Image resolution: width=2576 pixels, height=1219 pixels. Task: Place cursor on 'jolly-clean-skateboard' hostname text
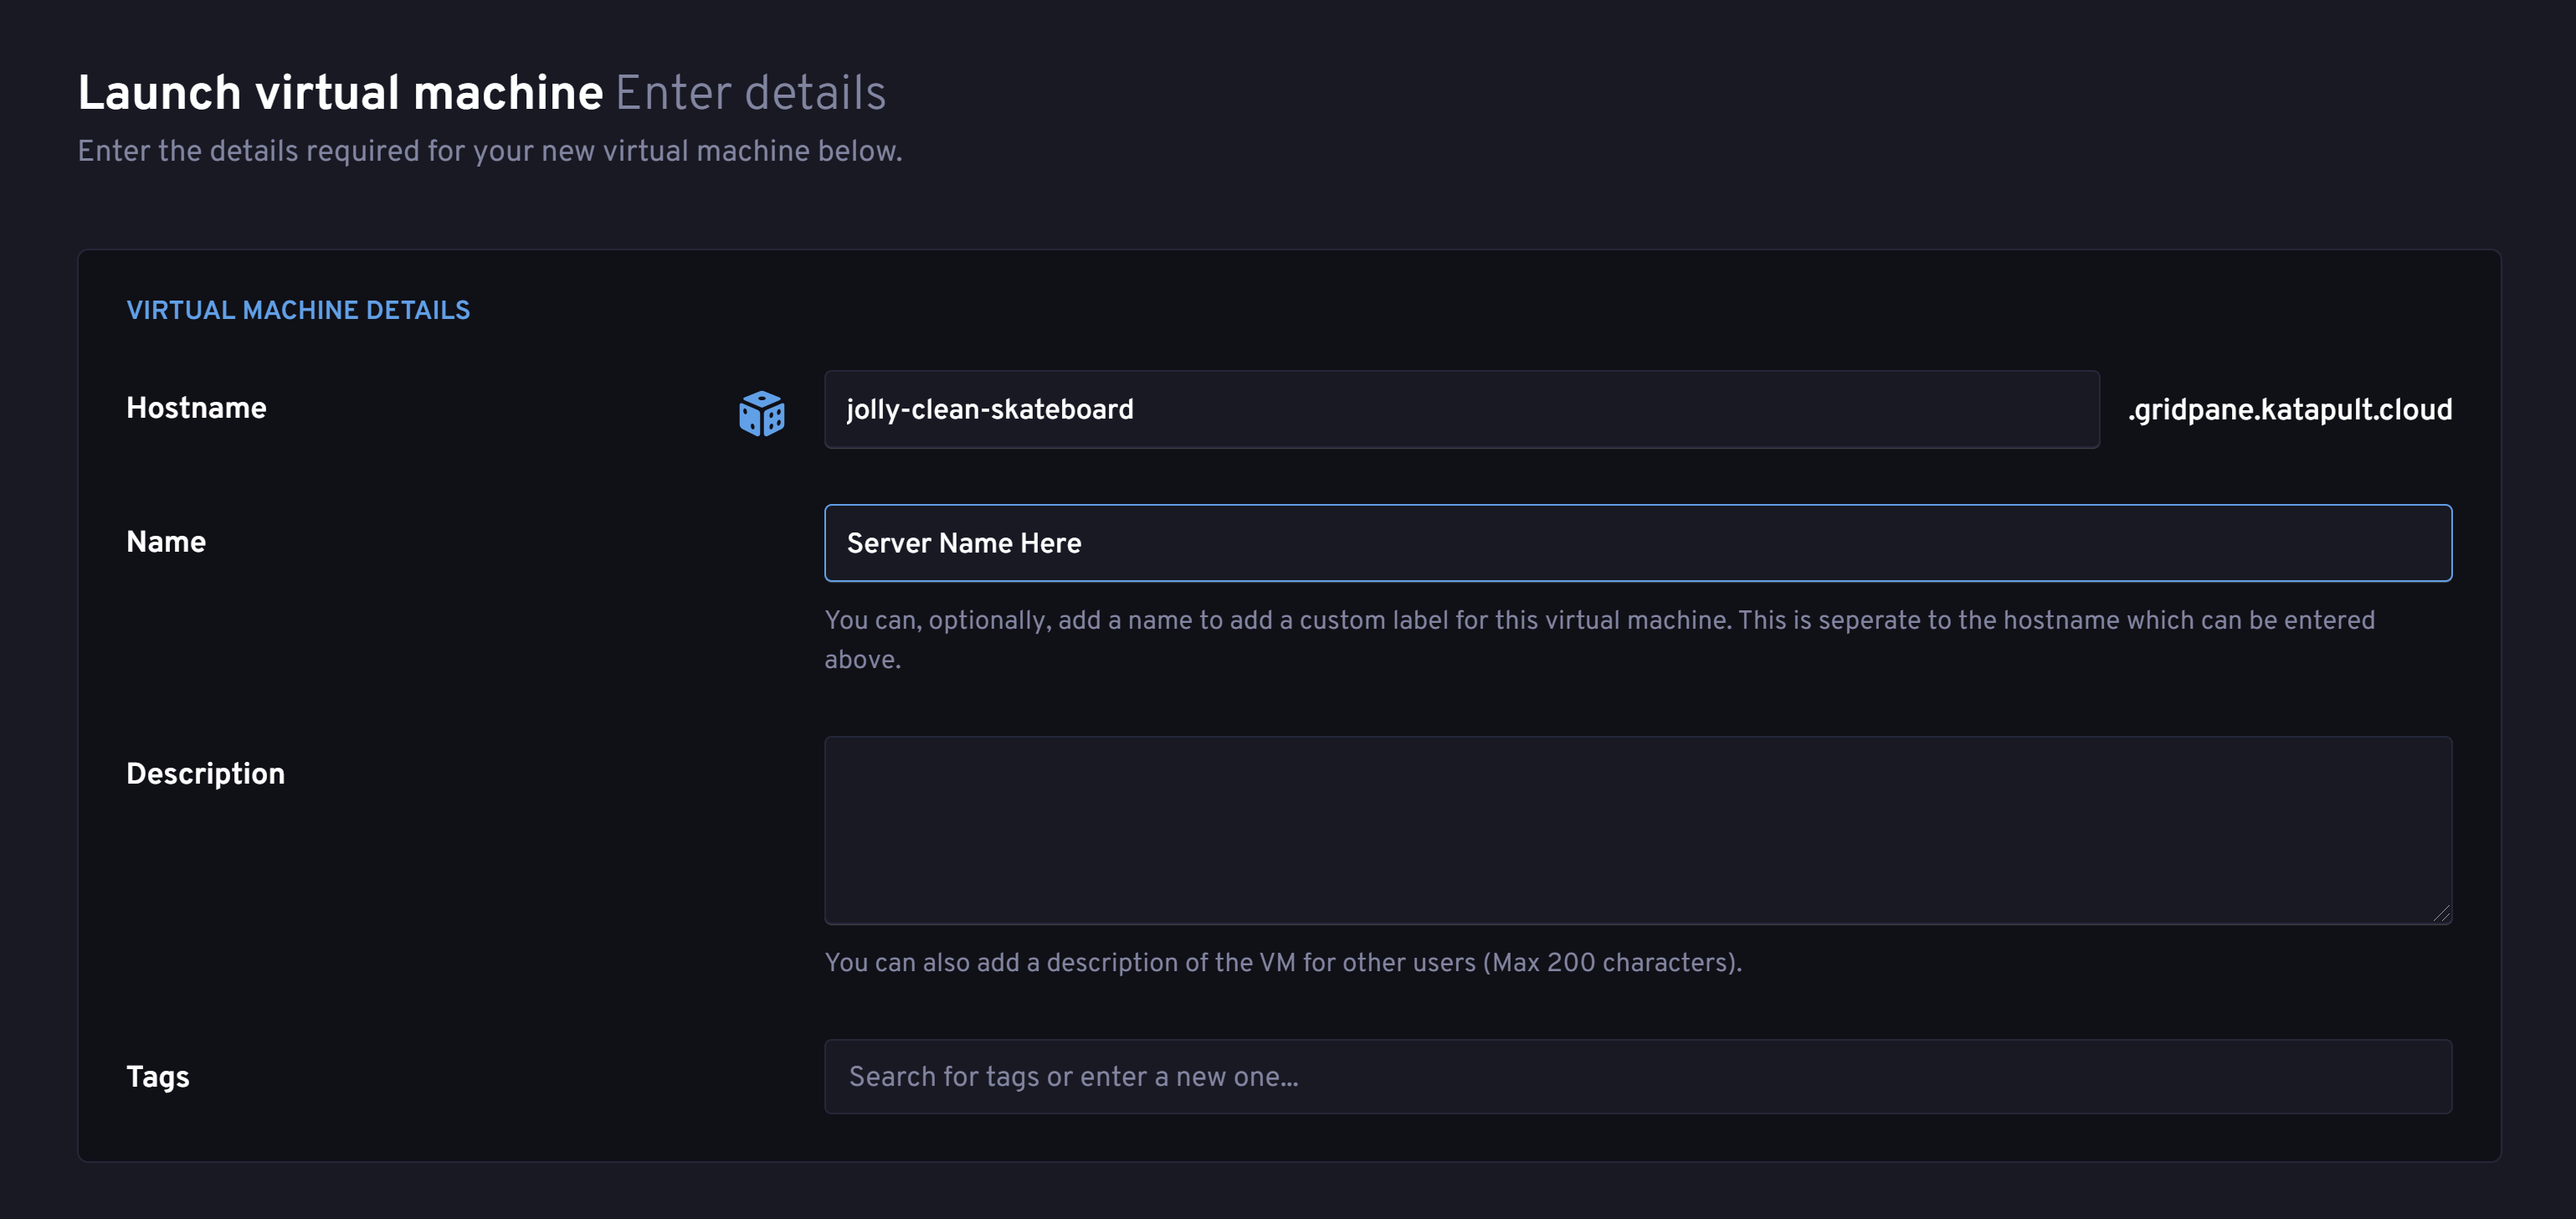point(989,410)
